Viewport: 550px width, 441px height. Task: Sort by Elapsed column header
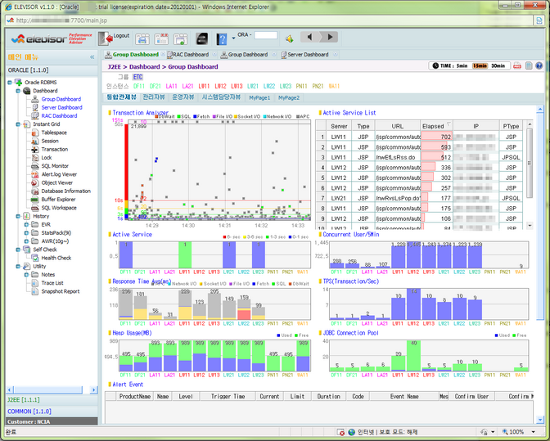pyautogui.click(x=437, y=126)
